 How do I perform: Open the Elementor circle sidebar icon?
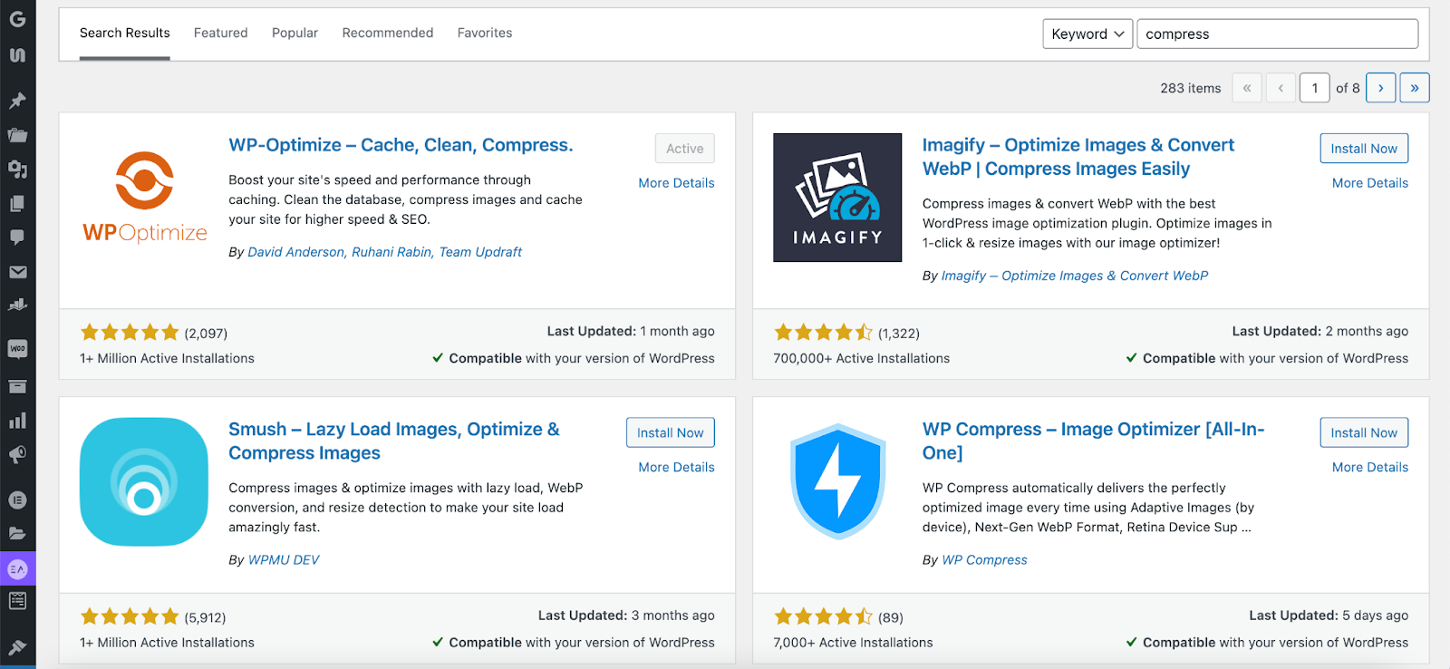(17, 499)
